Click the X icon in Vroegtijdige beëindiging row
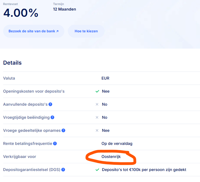Viewport: 200px width, 182px height. click(97, 117)
